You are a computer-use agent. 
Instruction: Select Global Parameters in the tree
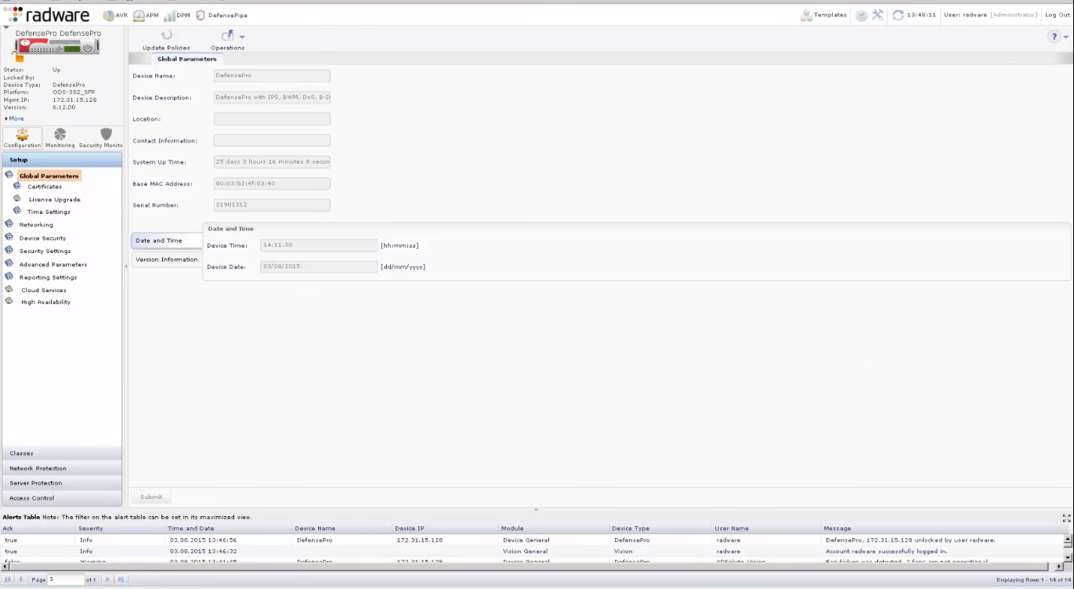pos(49,176)
